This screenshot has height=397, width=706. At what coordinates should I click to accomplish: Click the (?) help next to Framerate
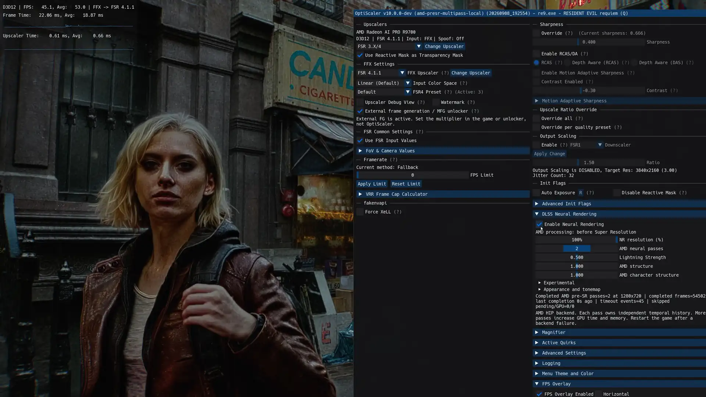[393, 160]
